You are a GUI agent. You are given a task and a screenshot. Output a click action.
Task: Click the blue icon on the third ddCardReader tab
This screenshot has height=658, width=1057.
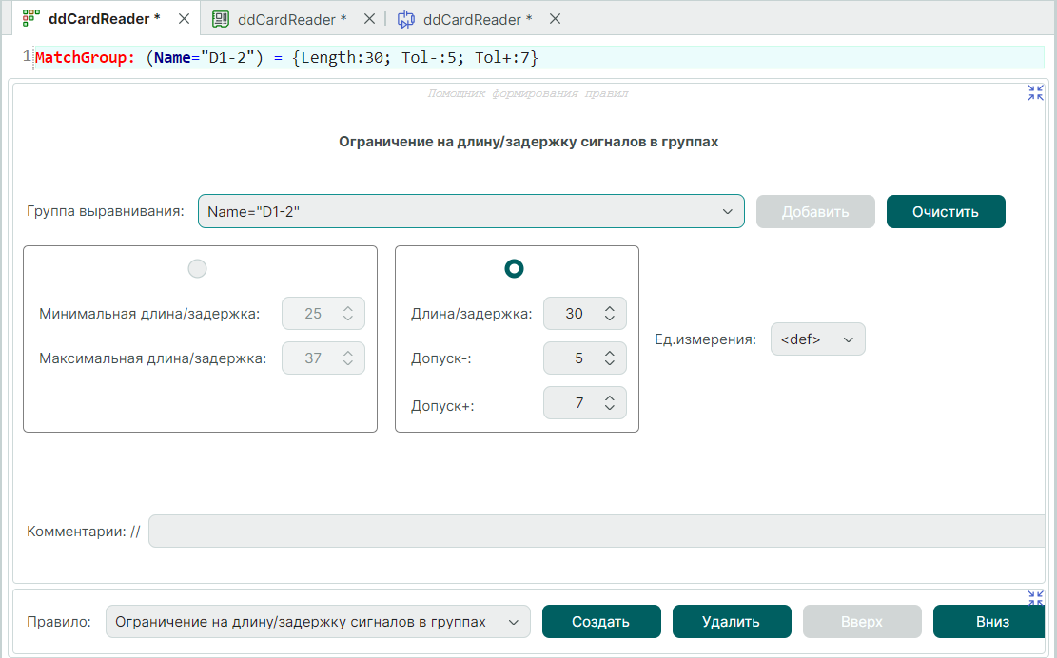point(406,19)
